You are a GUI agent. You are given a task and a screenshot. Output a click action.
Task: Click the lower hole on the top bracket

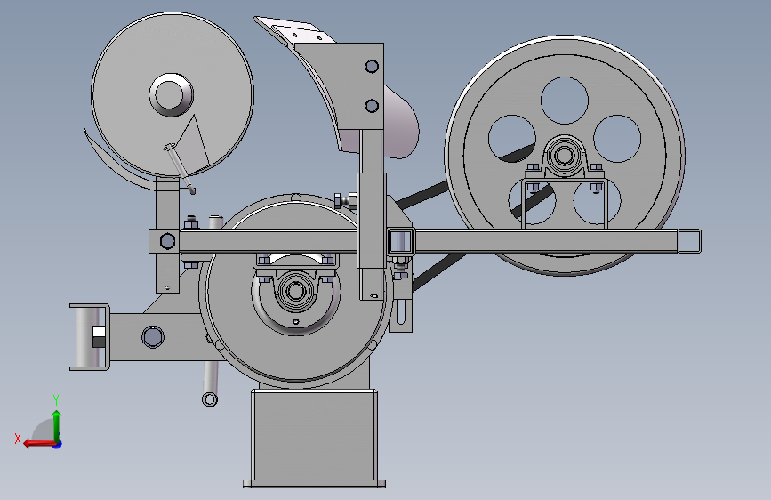pyautogui.click(x=372, y=106)
